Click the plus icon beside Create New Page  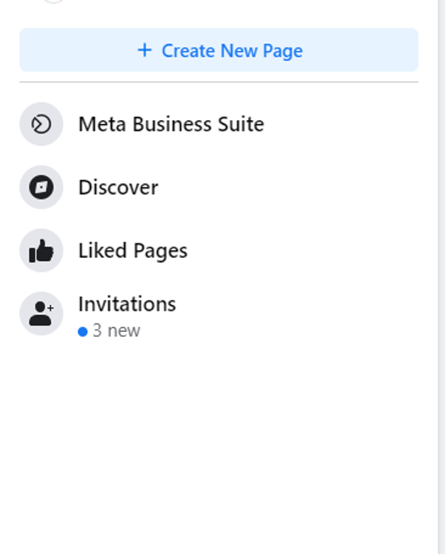(x=144, y=50)
